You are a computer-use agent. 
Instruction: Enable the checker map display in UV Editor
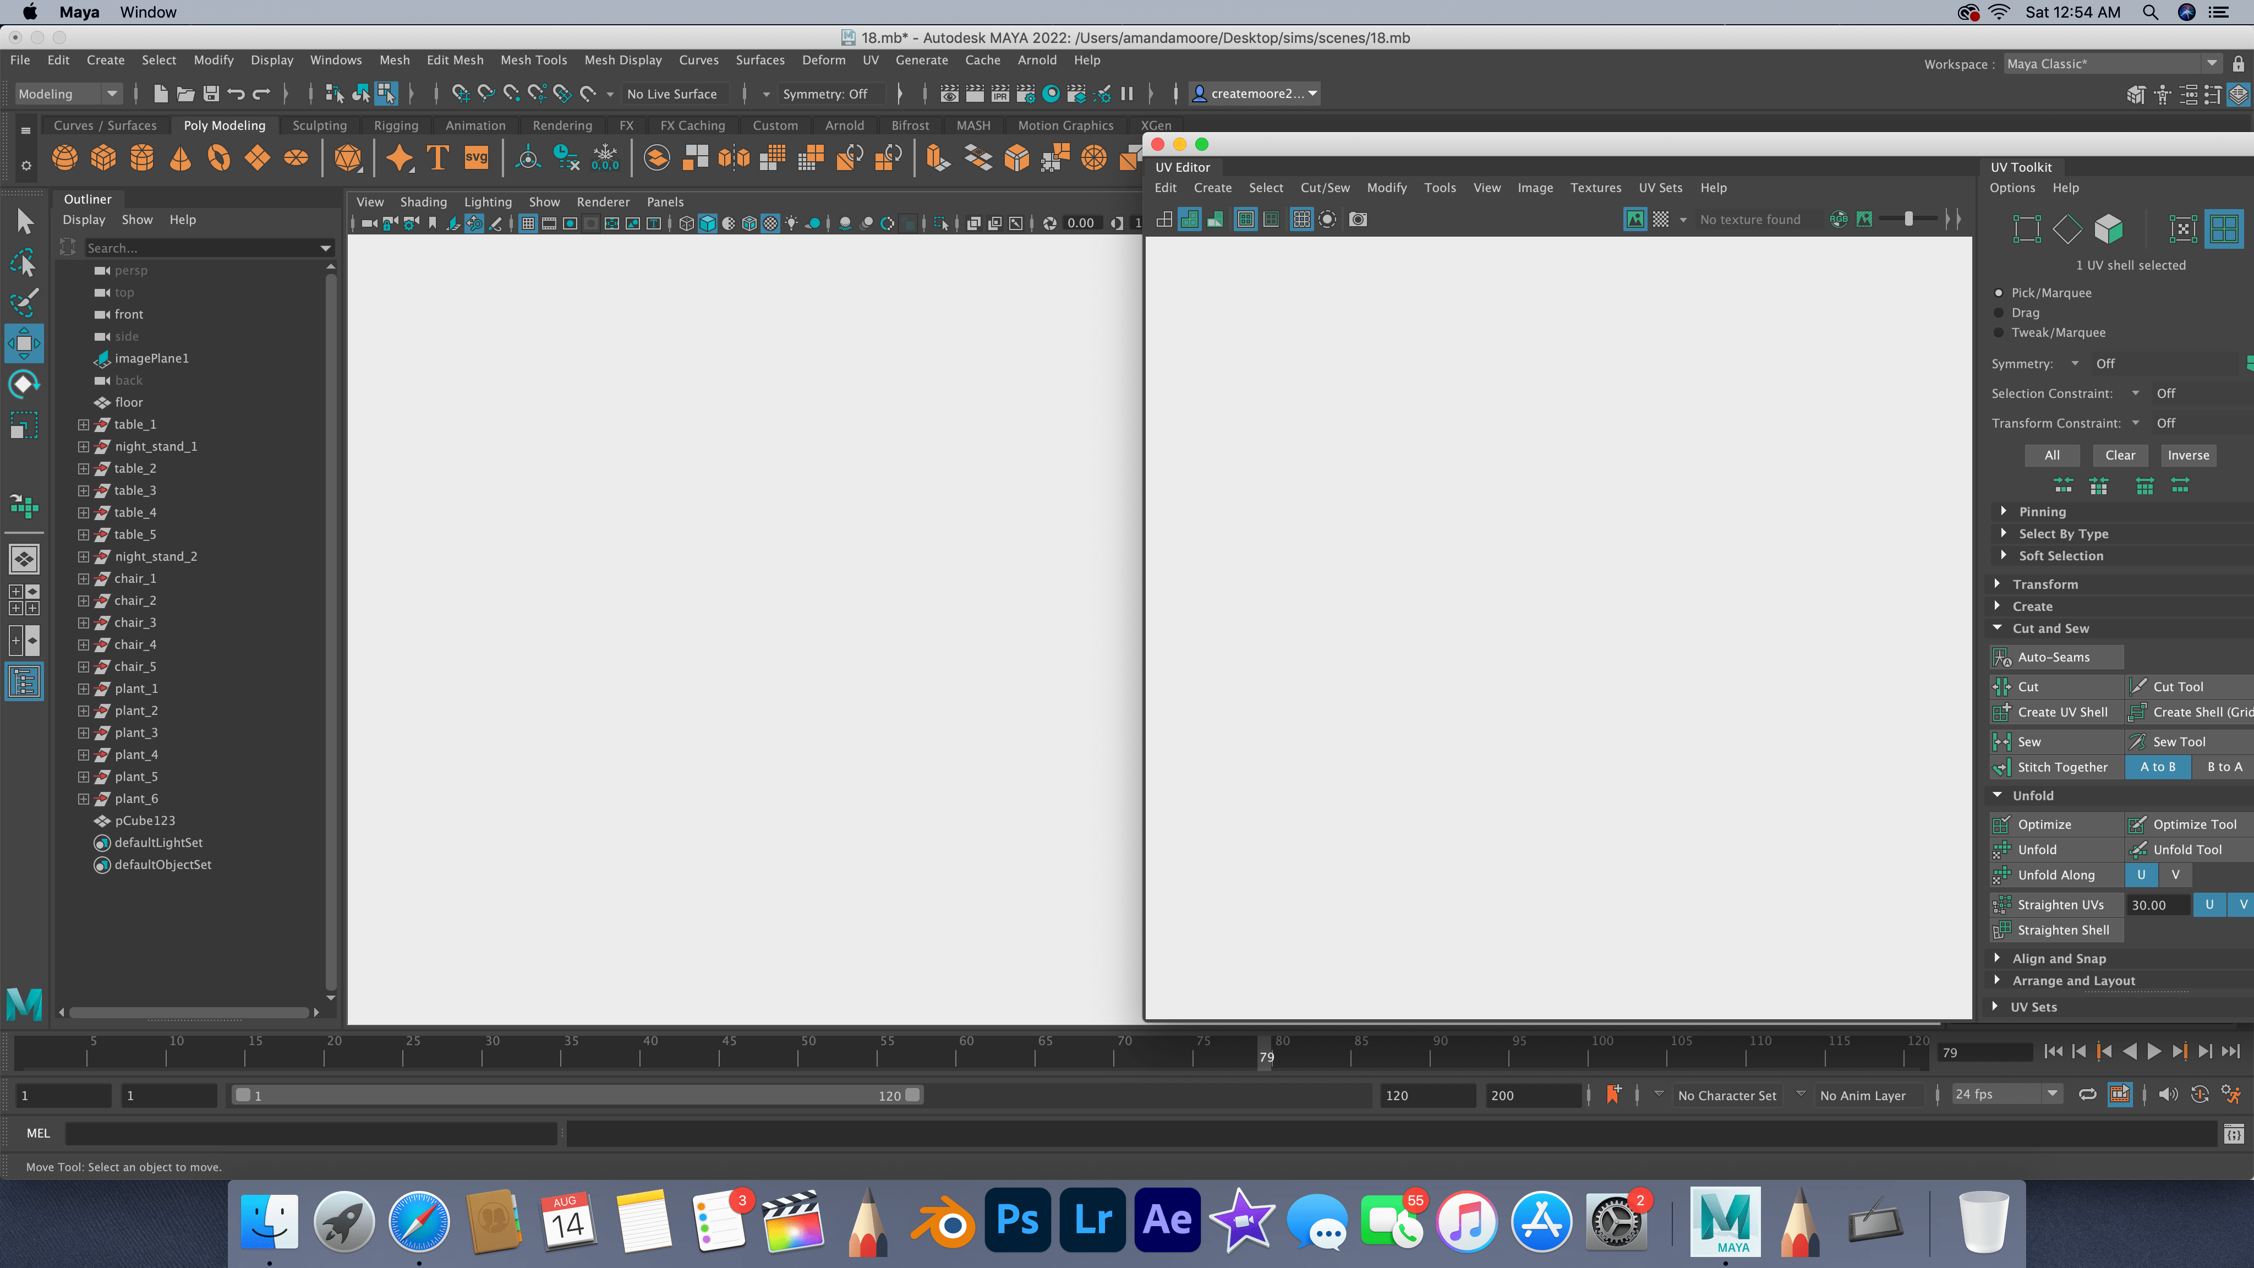(x=1660, y=220)
